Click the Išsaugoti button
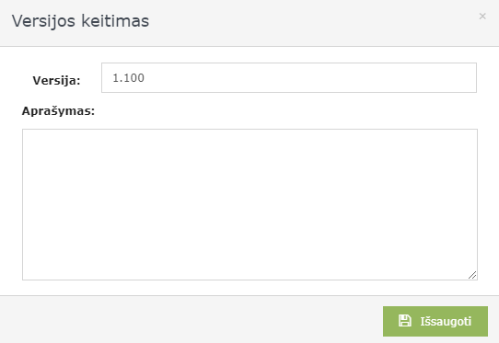The height and width of the screenshot is (343, 499). pyautogui.click(x=435, y=321)
